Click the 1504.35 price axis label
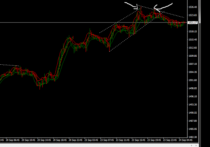 [193, 72]
